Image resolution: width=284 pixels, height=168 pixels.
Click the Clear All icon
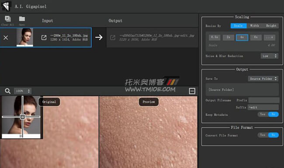(x=7, y=19)
